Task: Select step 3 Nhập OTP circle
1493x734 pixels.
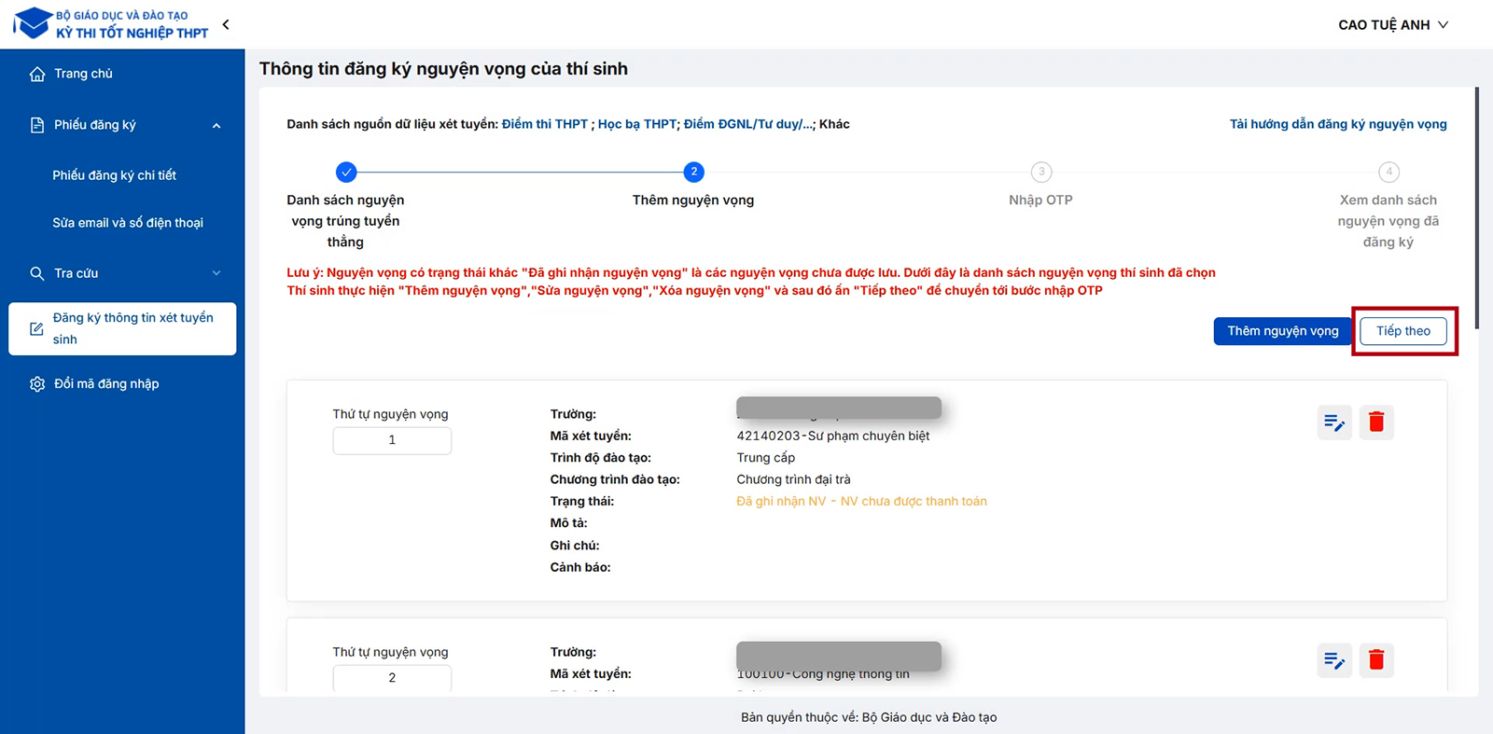Action: pos(1040,173)
